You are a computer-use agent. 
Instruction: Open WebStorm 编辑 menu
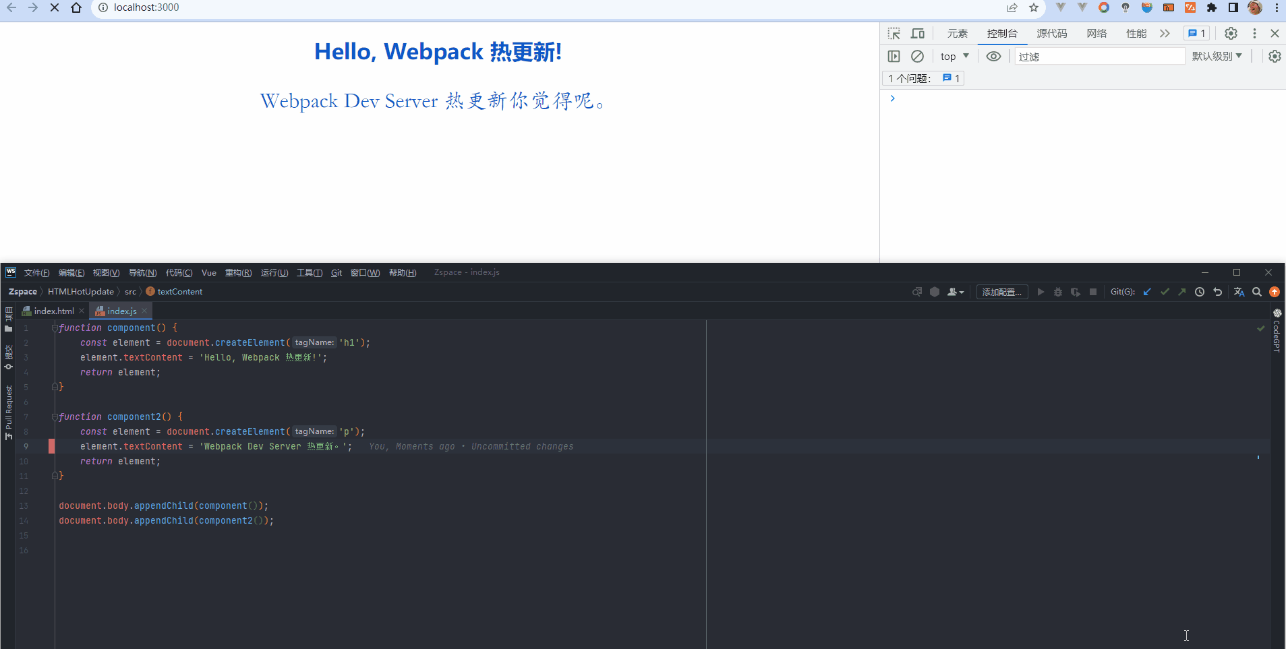tap(71, 273)
